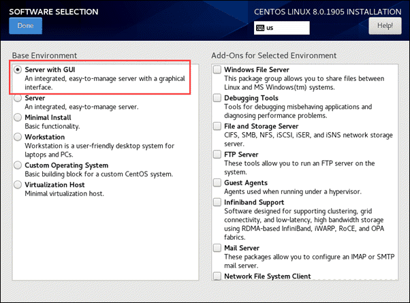Tick the Network File System Client checkbox
Screen dimensions: 410x303
[217, 276]
